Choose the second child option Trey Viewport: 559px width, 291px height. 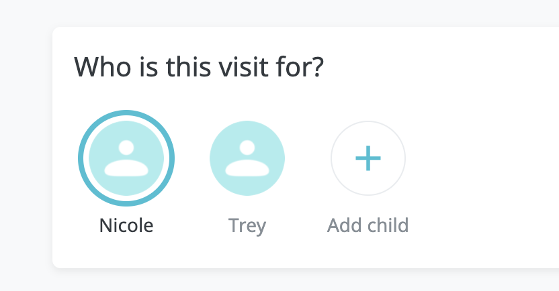247,158
